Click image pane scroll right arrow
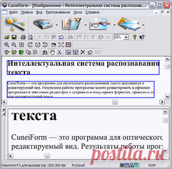This screenshot has width=172, height=169. (x=162, y=102)
